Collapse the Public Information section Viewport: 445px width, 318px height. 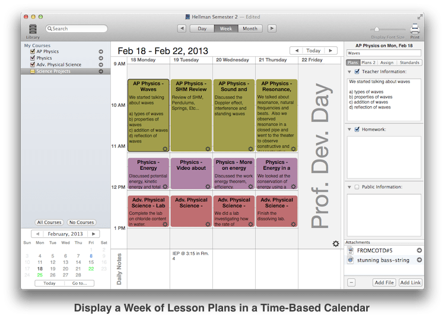(x=349, y=187)
